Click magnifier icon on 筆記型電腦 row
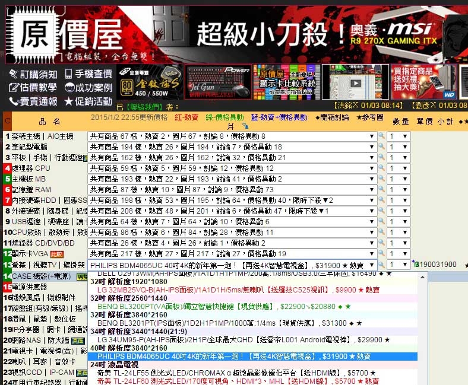The image size is (468, 385). click(x=381, y=147)
